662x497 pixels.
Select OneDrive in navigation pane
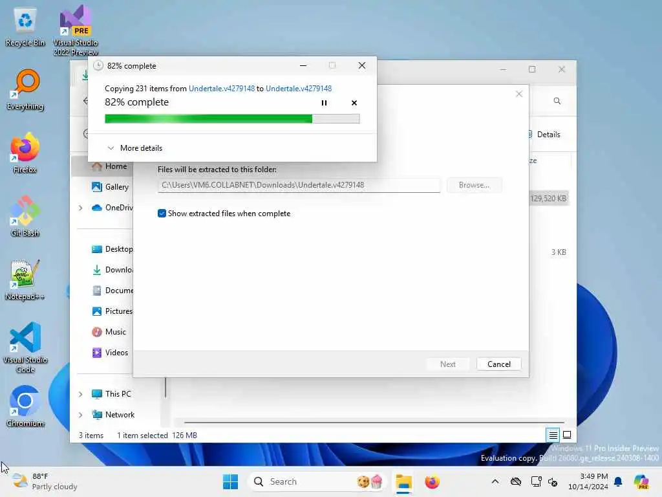(112, 208)
